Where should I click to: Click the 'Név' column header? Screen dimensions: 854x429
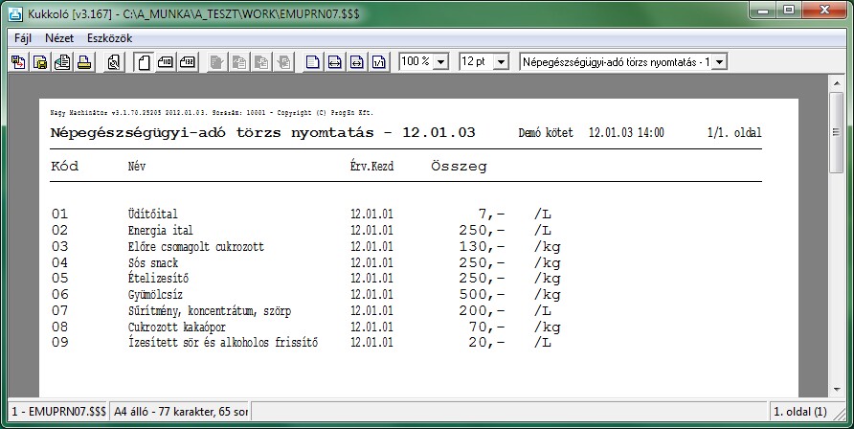tap(137, 166)
